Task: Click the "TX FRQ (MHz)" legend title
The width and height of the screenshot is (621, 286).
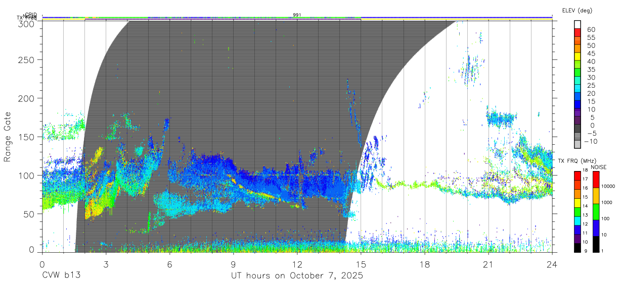Action: [577, 161]
